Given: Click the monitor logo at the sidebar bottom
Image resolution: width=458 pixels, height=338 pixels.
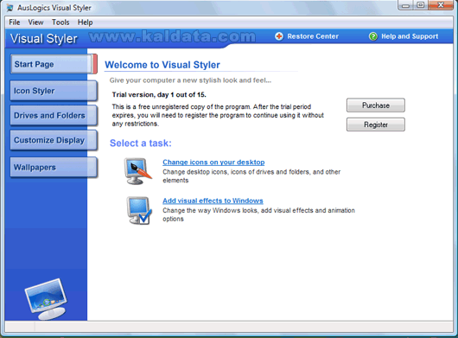Looking at the screenshot, I should (x=47, y=299).
